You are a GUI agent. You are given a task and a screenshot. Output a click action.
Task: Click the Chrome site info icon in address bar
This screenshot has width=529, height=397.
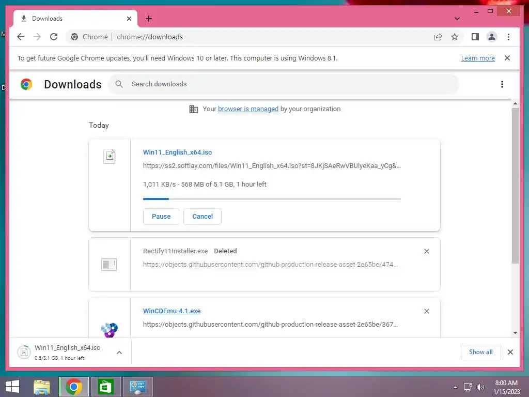[74, 37]
